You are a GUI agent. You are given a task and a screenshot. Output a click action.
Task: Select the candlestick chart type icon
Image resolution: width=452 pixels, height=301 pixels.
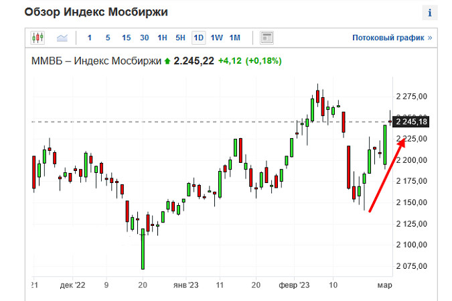point(37,38)
